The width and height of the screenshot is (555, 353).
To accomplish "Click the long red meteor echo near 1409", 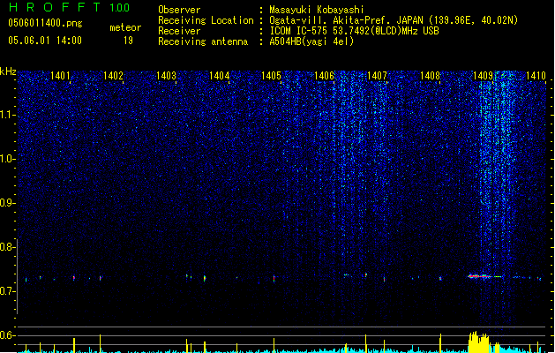I will (x=479, y=276).
